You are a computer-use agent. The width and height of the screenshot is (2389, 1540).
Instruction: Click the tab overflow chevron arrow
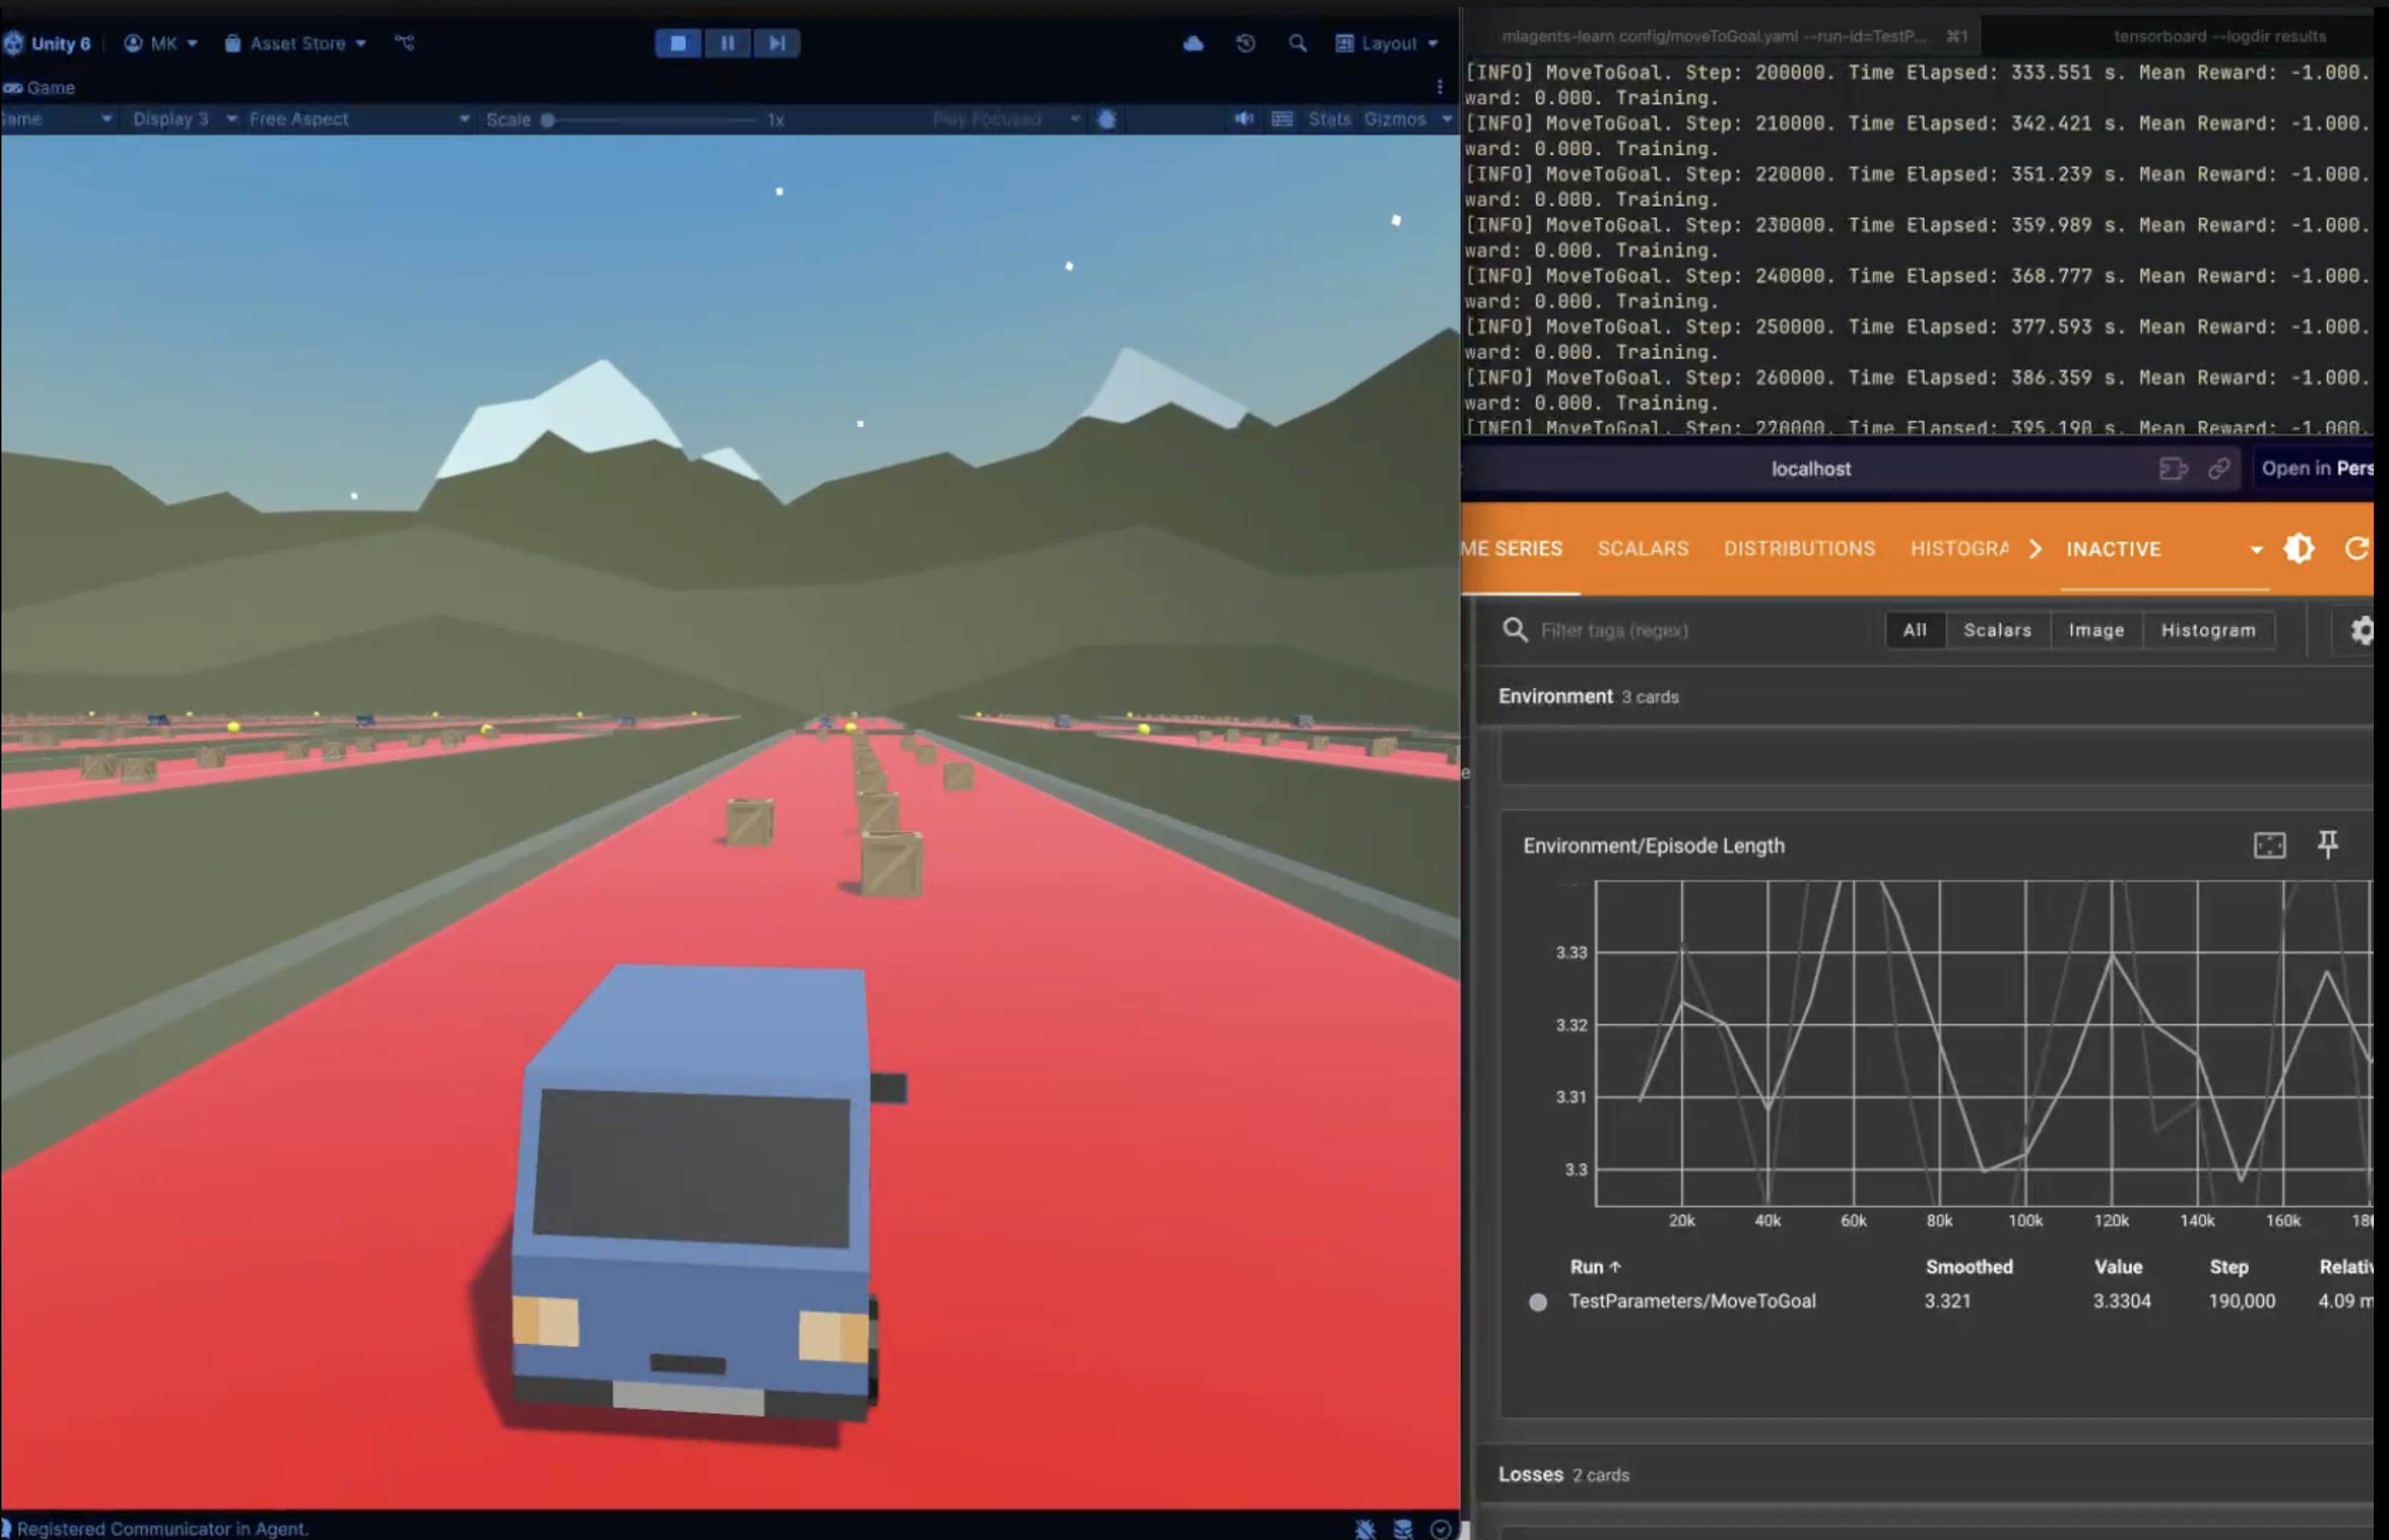tap(2035, 549)
